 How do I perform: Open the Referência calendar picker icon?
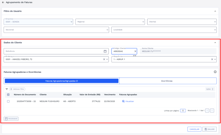click(105, 51)
